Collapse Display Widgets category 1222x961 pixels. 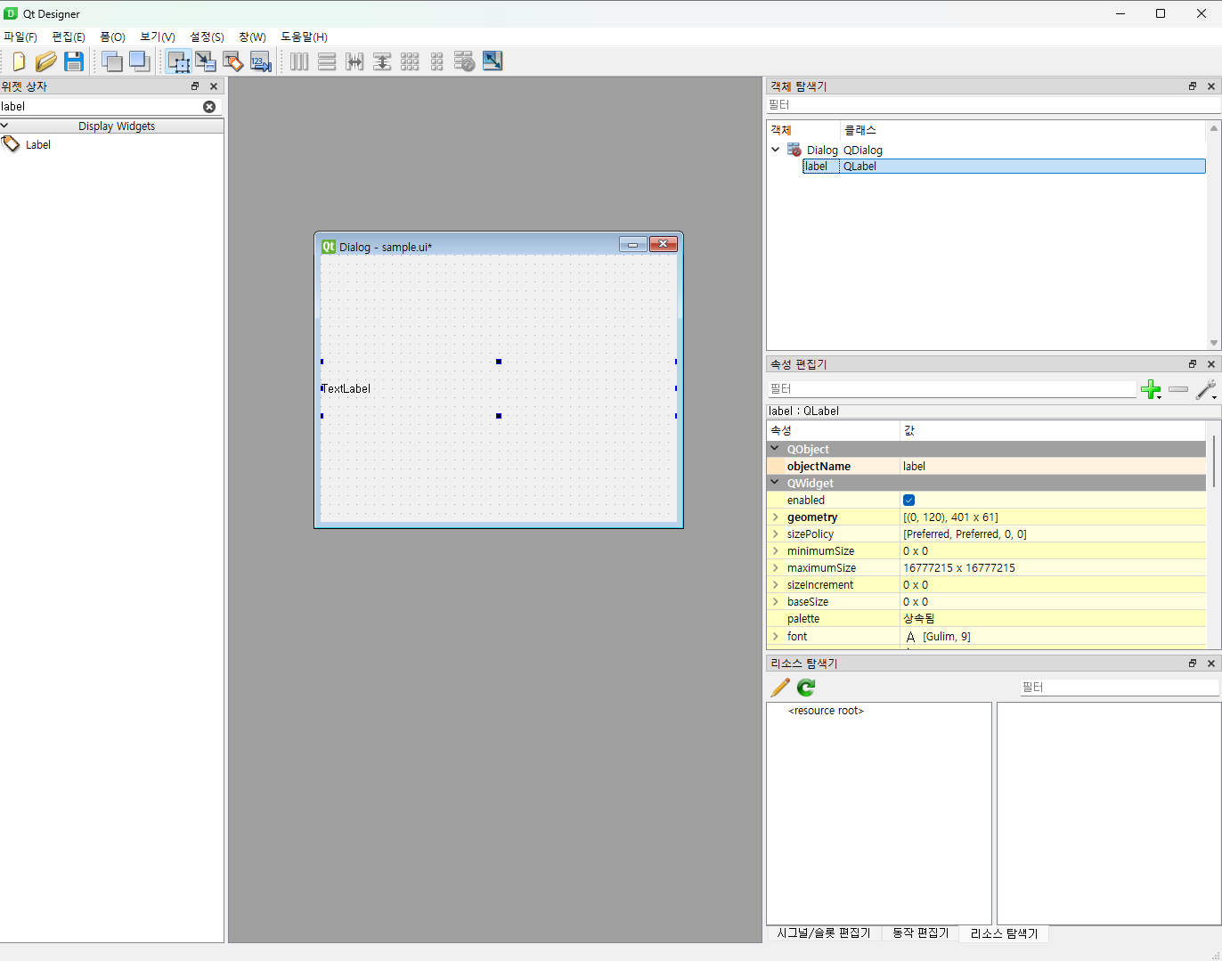coord(4,126)
